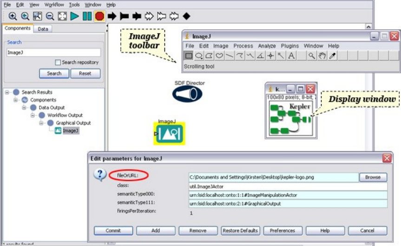Screen dimensions: 401x246
Task: Select the ImageJ Polygon selection tool
Action: 209,56
